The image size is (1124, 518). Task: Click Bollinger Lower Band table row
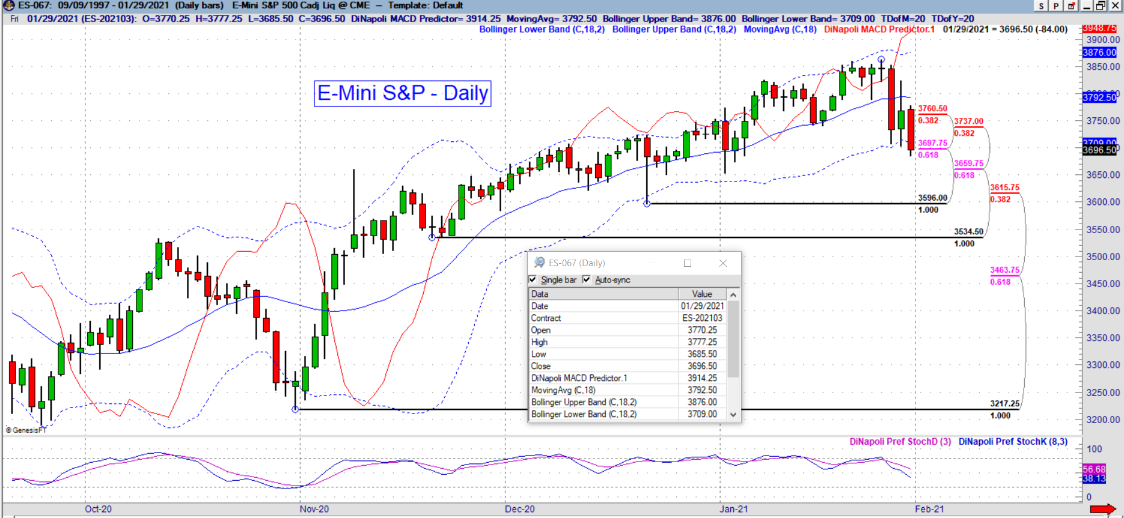coord(628,414)
